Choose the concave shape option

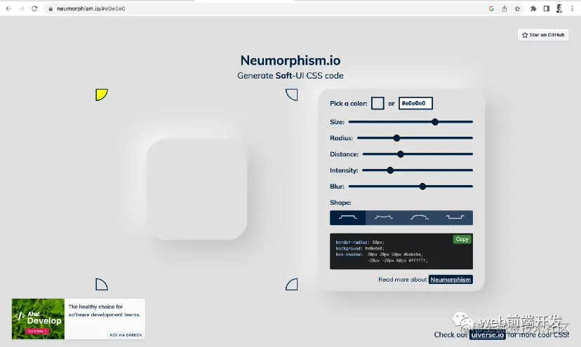(384, 218)
